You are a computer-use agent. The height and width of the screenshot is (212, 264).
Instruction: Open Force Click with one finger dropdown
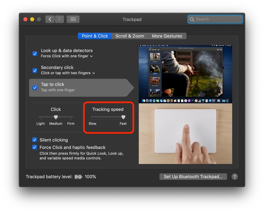[x=67, y=56]
